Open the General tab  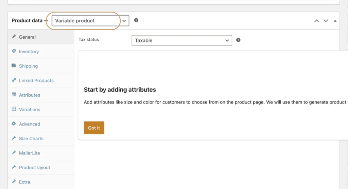point(41,37)
